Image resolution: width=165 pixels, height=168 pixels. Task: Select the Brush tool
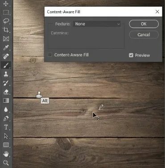click(x=6, y=65)
